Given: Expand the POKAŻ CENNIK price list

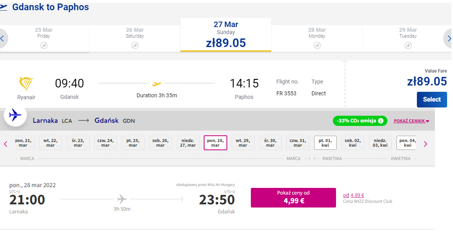Looking at the screenshot, I should pyautogui.click(x=411, y=121).
